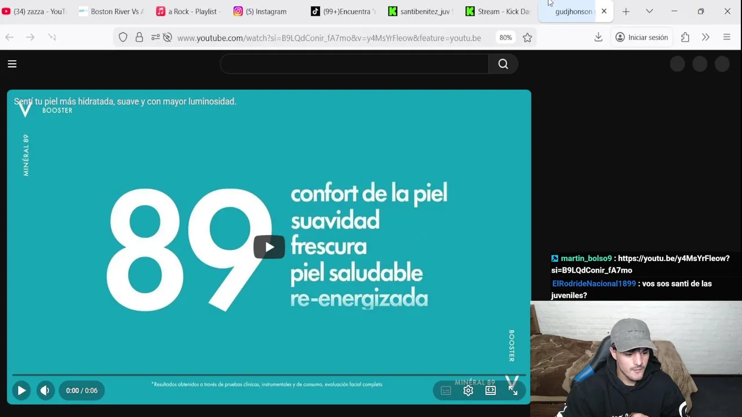List all tabs dropdown arrow
The width and height of the screenshot is (742, 417).
tap(649, 11)
